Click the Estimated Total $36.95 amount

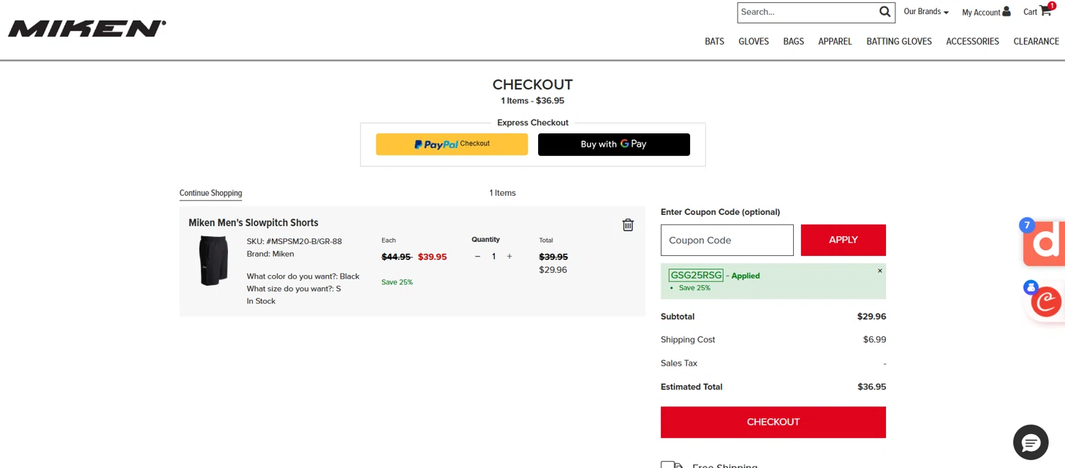point(872,387)
